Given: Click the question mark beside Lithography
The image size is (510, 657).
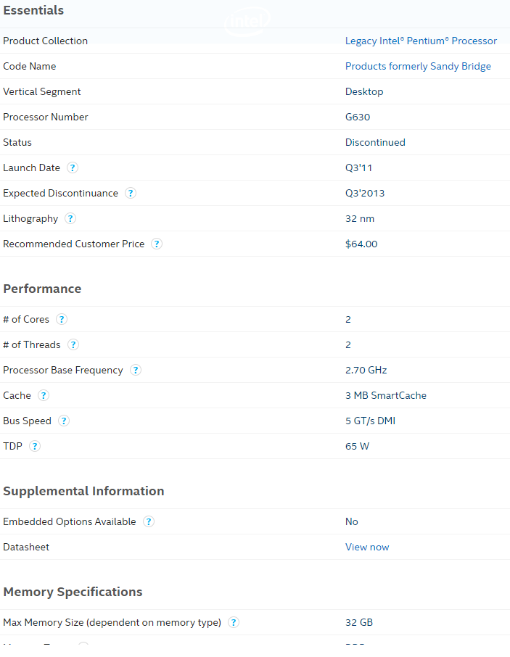Looking at the screenshot, I should click(x=70, y=218).
